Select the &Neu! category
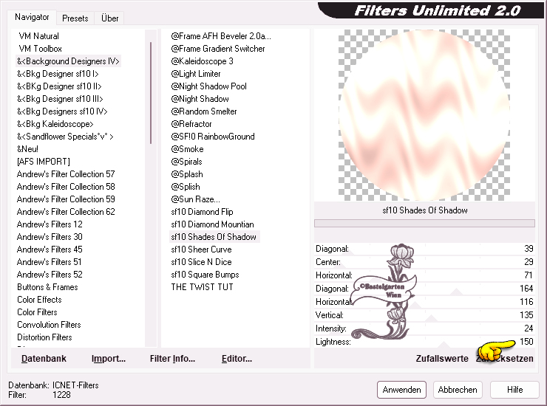547x406 pixels. (27, 149)
